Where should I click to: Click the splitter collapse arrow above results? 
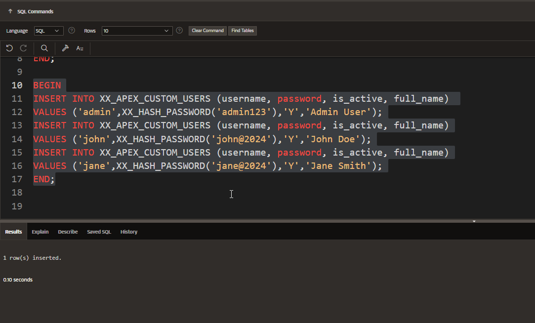tap(474, 221)
